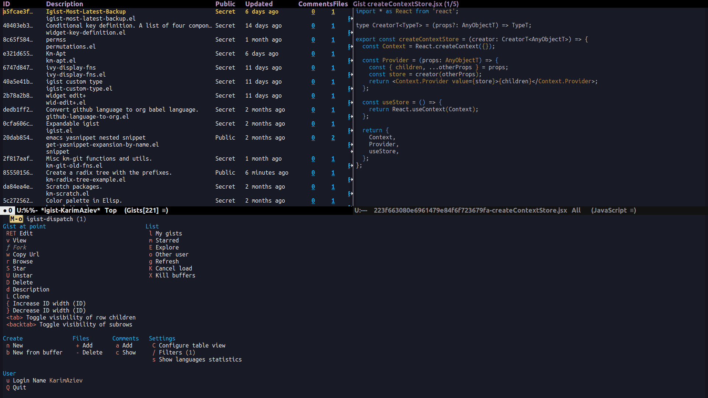Click the { Increase ID width entry

coord(46,304)
